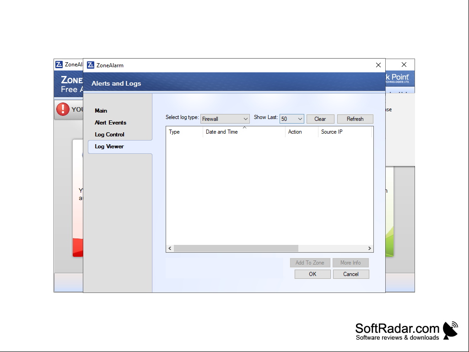The width and height of the screenshot is (469, 352).
Task: Click the Add To Zone button
Action: coord(310,262)
